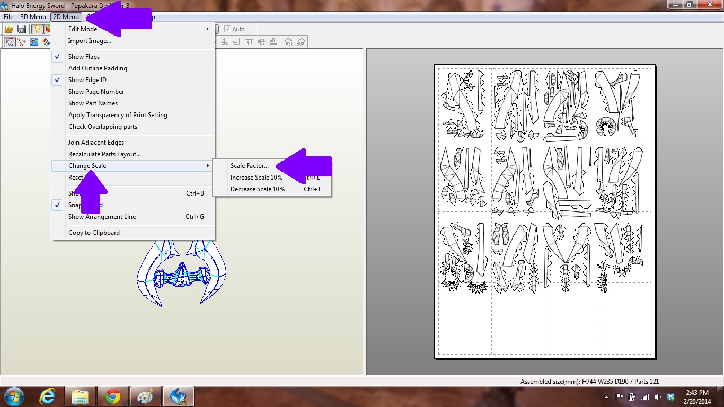Click the blue 3D sword model
The width and height of the screenshot is (724, 407).
click(182, 273)
